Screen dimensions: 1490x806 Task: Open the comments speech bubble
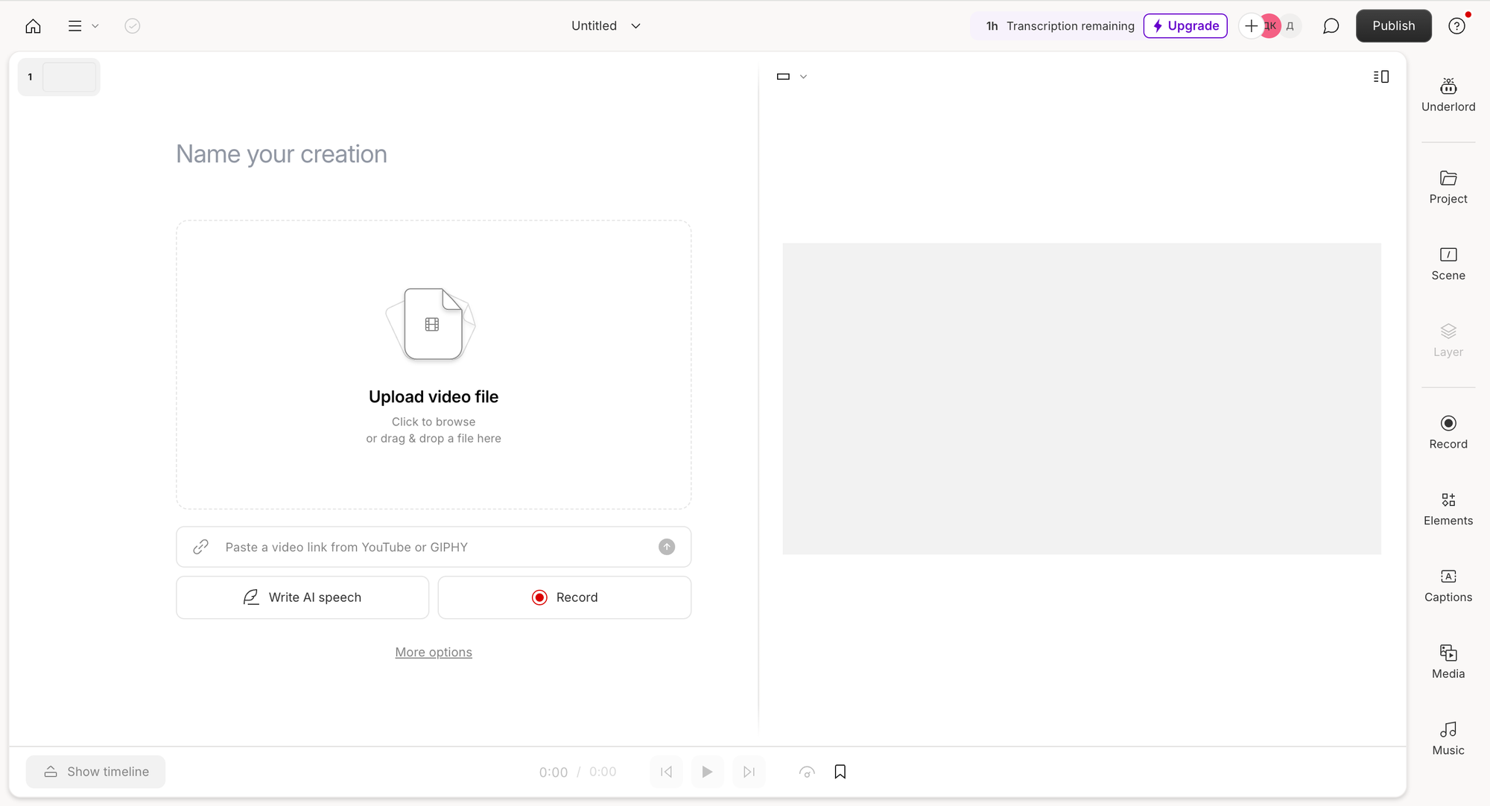(x=1331, y=26)
